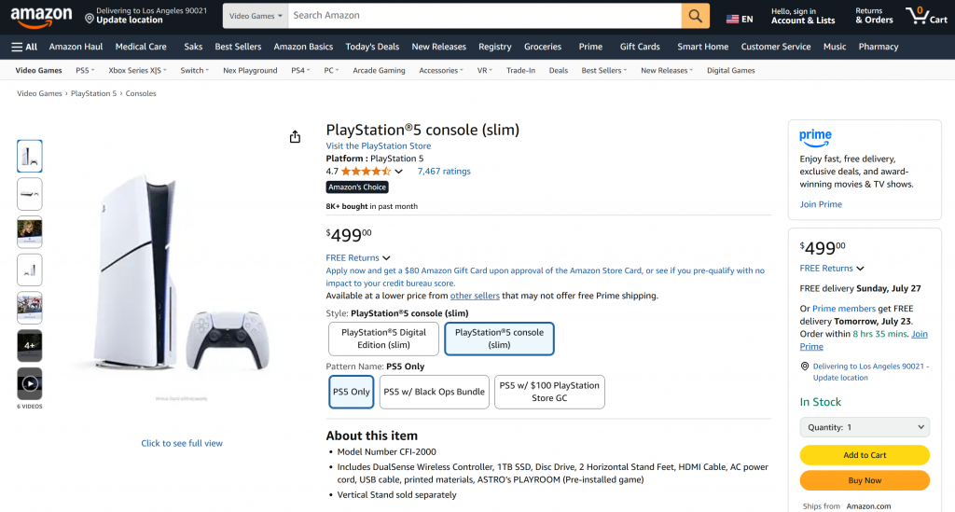Open the shopping cart
This screenshot has height=512, width=955.
pos(925,16)
